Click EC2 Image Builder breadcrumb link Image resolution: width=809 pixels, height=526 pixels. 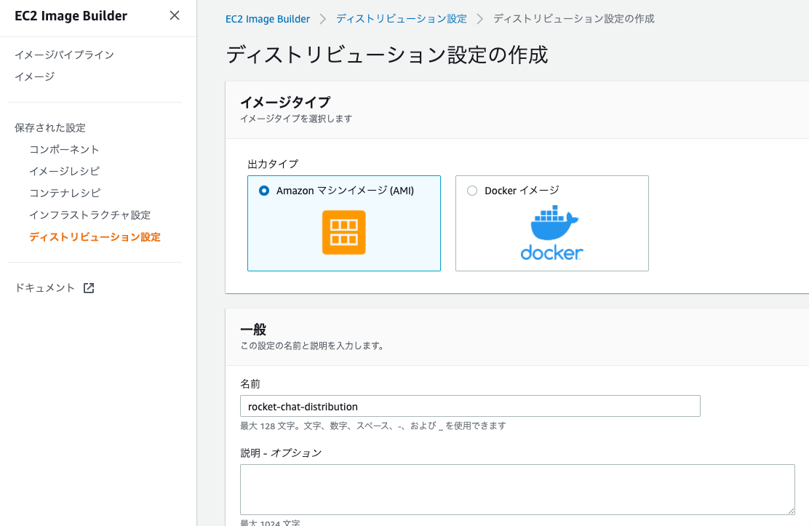pos(268,19)
